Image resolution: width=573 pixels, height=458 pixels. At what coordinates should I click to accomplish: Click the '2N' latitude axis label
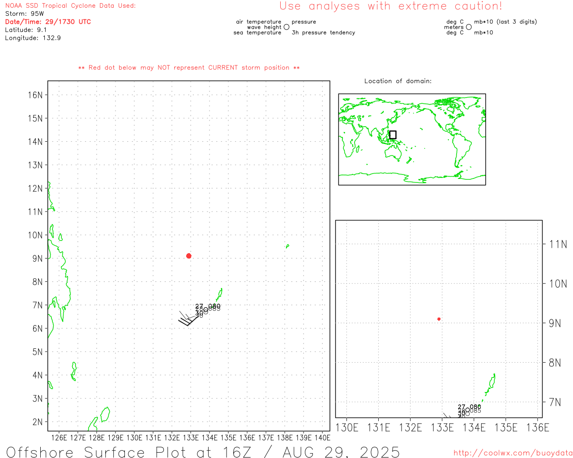pos(38,422)
